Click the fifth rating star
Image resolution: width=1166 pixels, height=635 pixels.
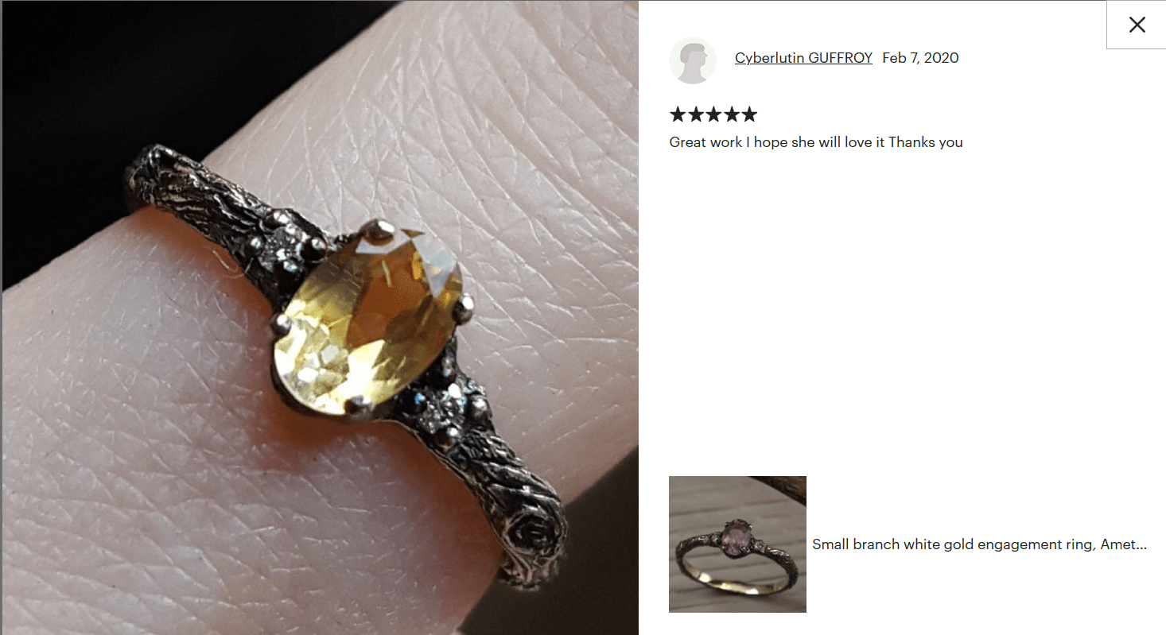coord(749,114)
